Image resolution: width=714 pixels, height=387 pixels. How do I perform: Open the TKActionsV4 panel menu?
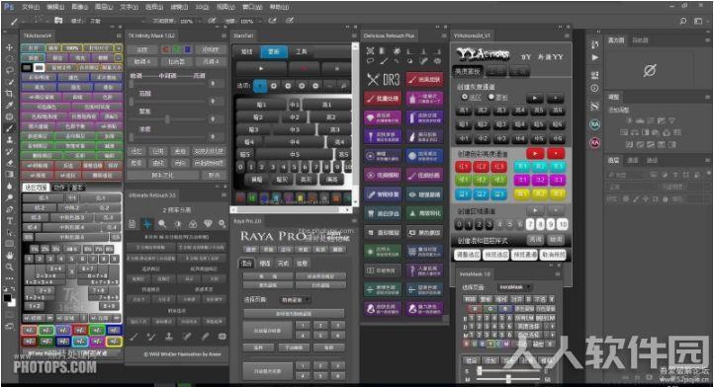click(120, 36)
